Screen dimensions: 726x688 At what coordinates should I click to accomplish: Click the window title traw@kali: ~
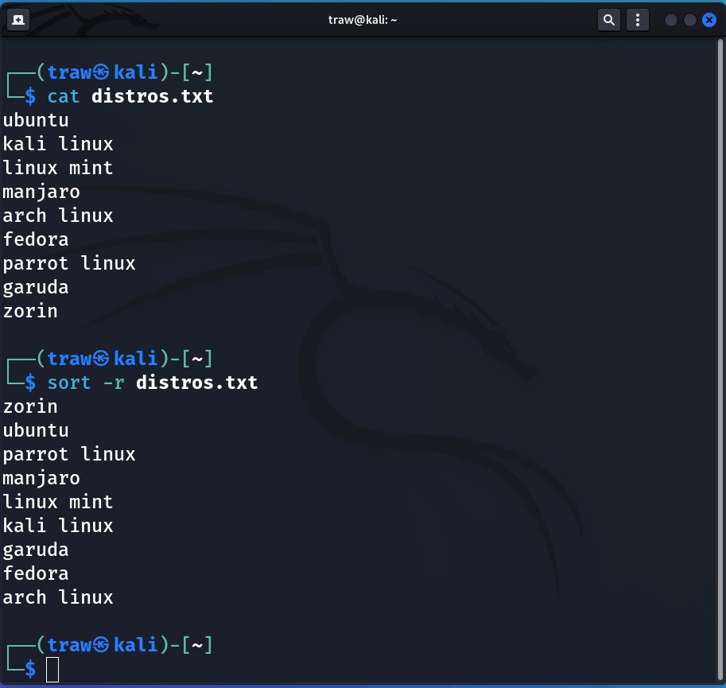pyautogui.click(x=363, y=20)
